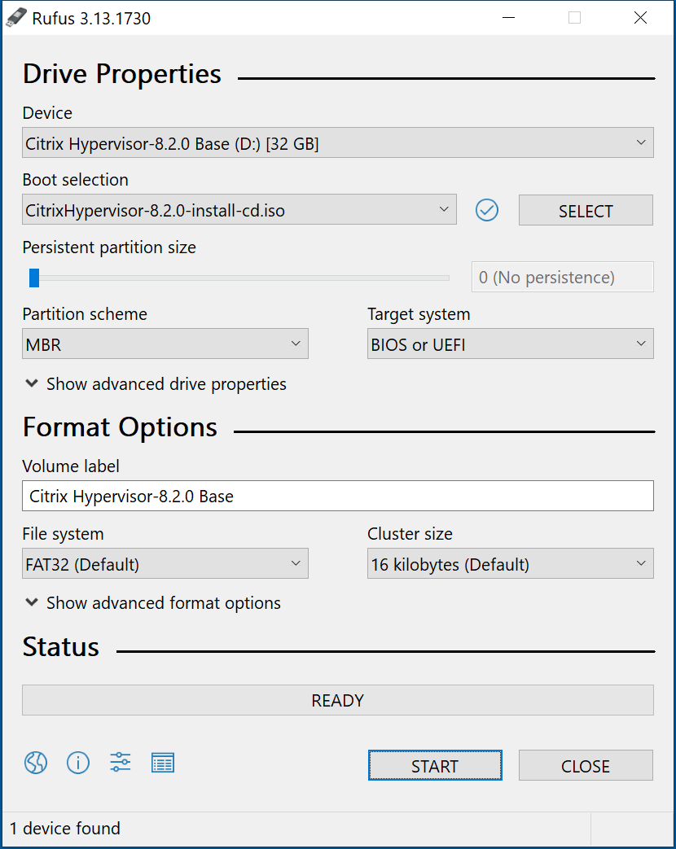Viewport: 676px width, 849px height.
Task: Click the READY status progress bar
Action: 337,700
